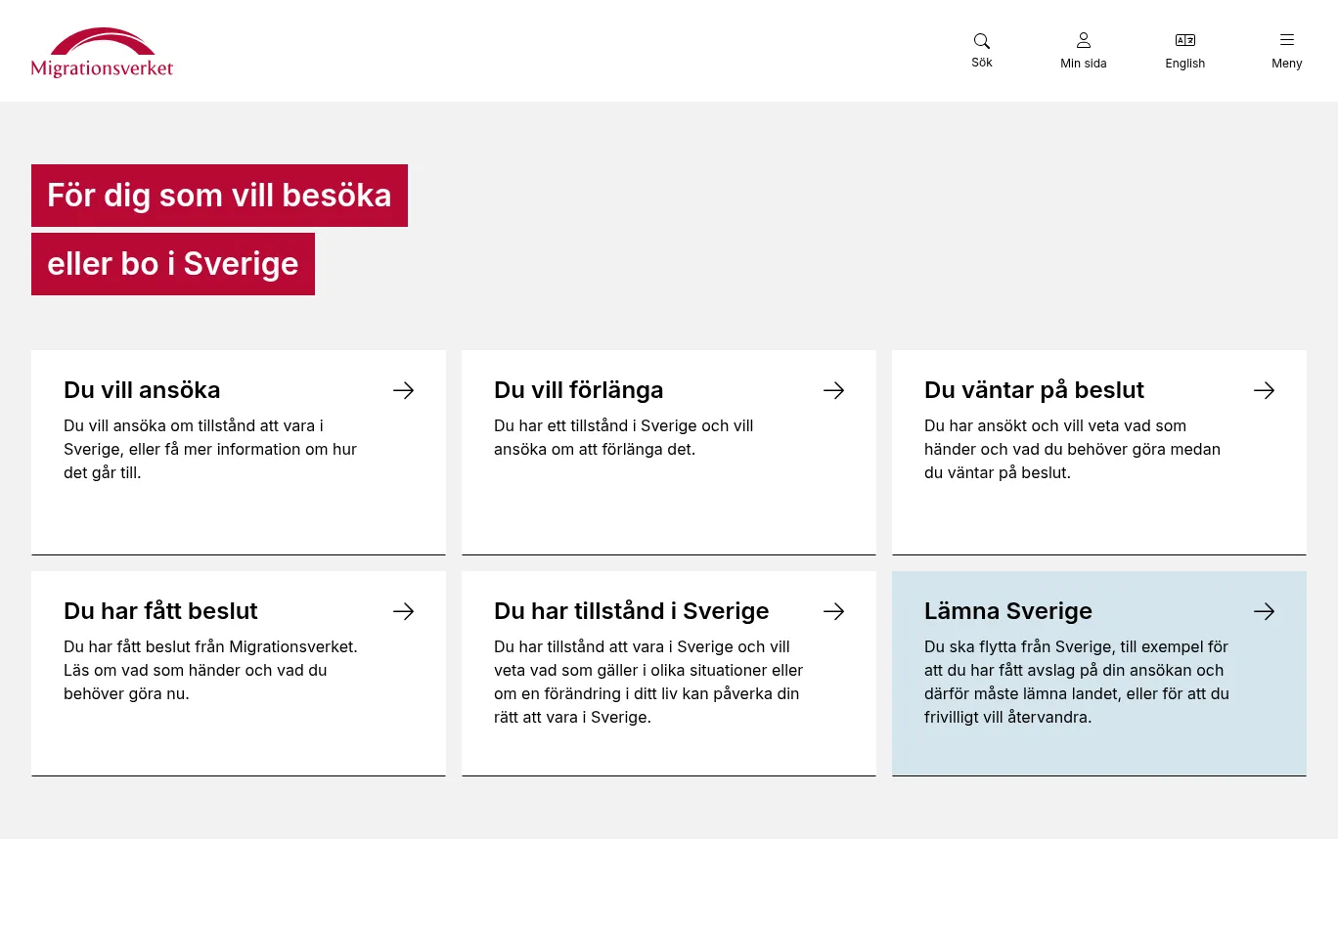Click arrow on Du har fått beslut card

click(x=403, y=611)
